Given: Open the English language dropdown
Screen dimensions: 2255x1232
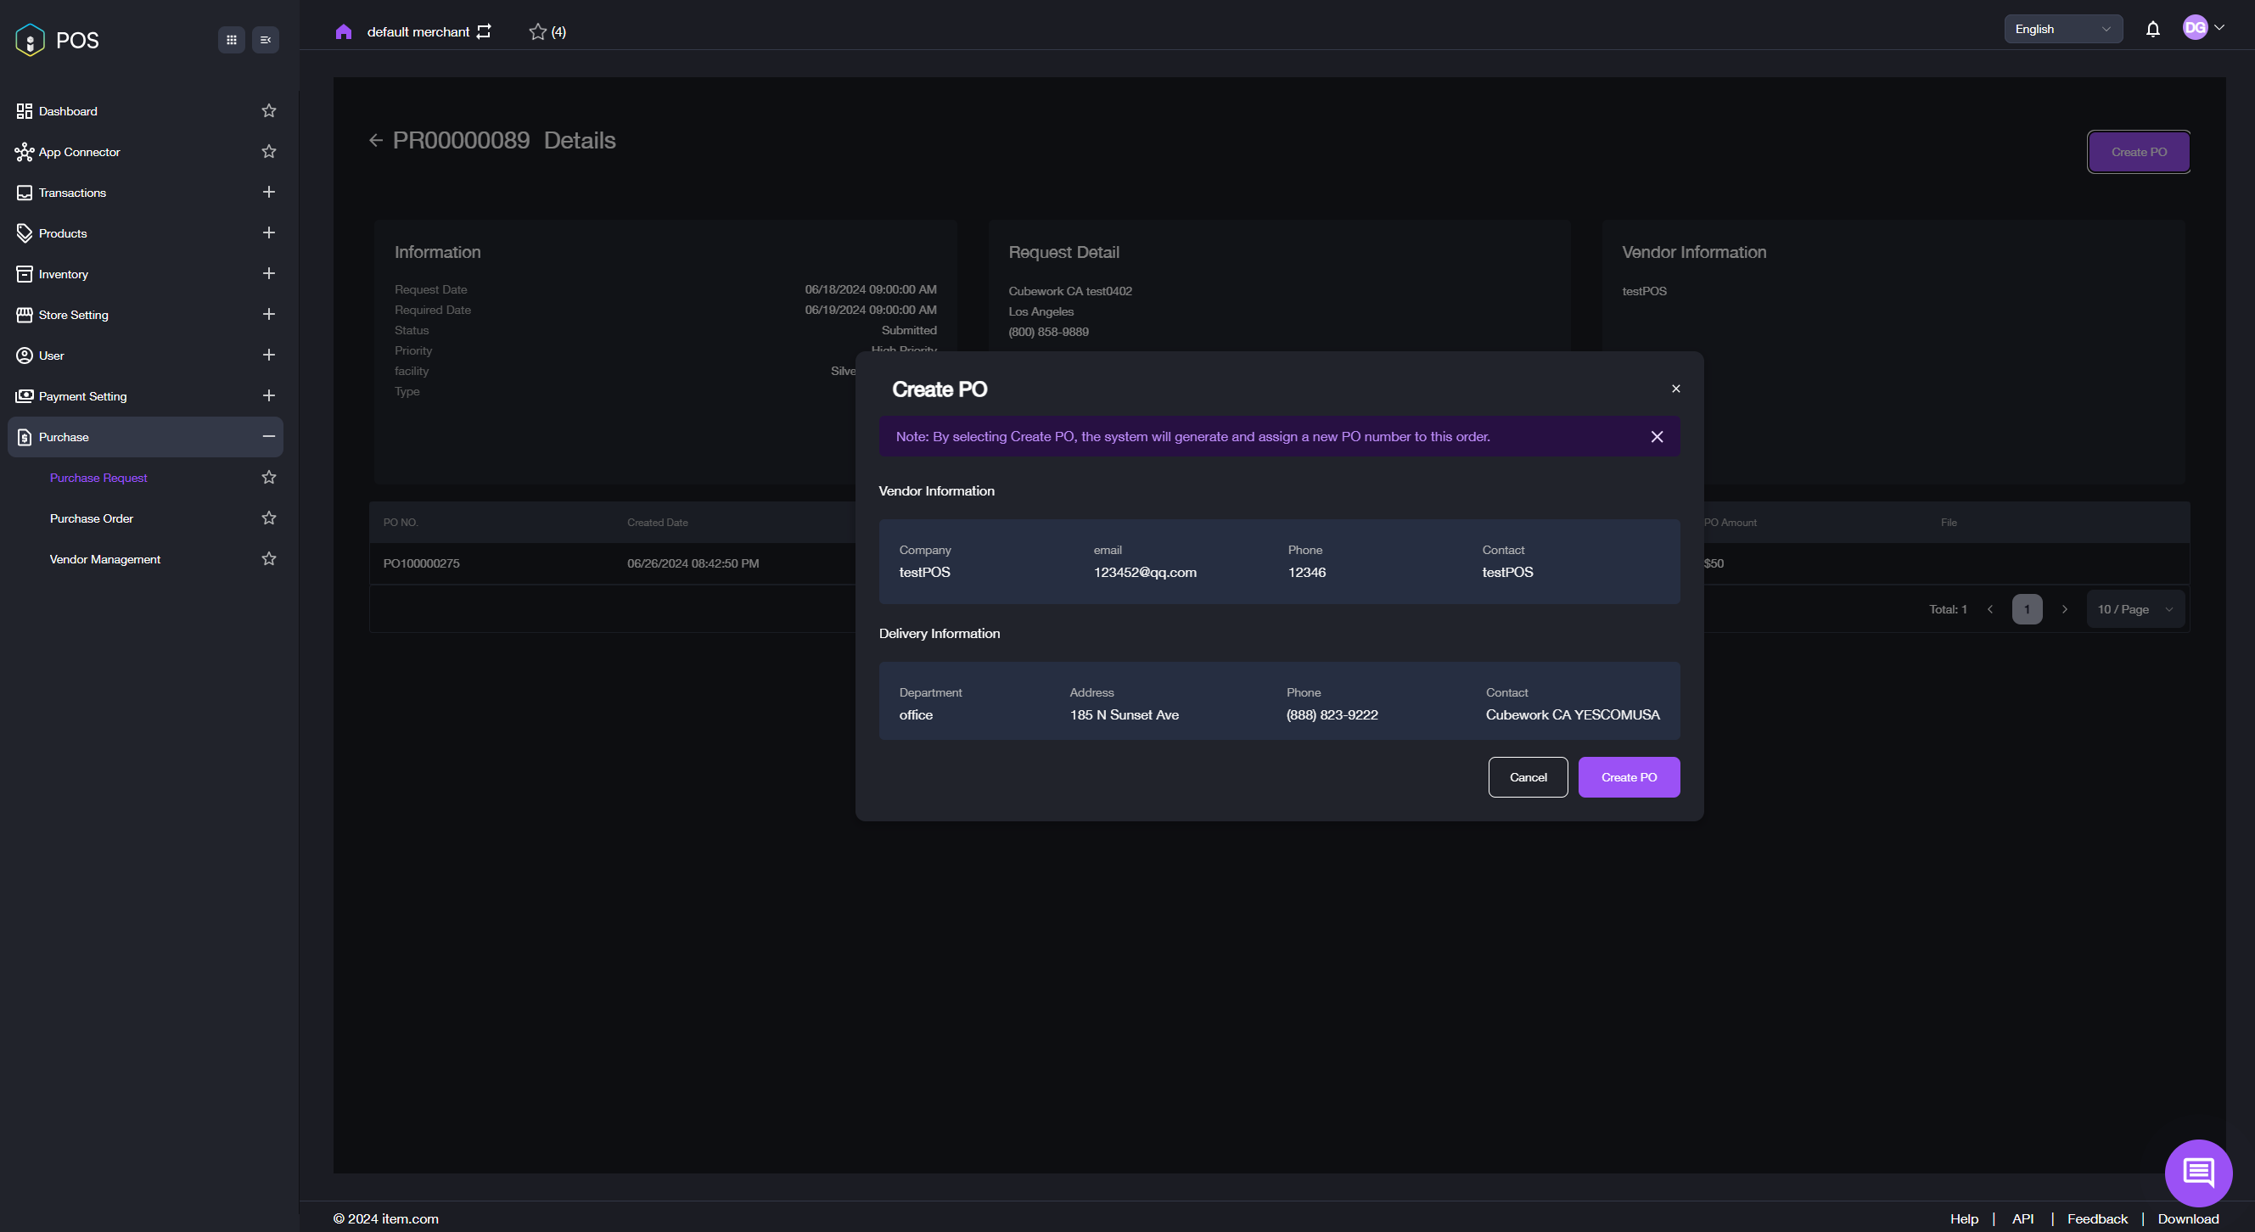Looking at the screenshot, I should (2061, 29).
